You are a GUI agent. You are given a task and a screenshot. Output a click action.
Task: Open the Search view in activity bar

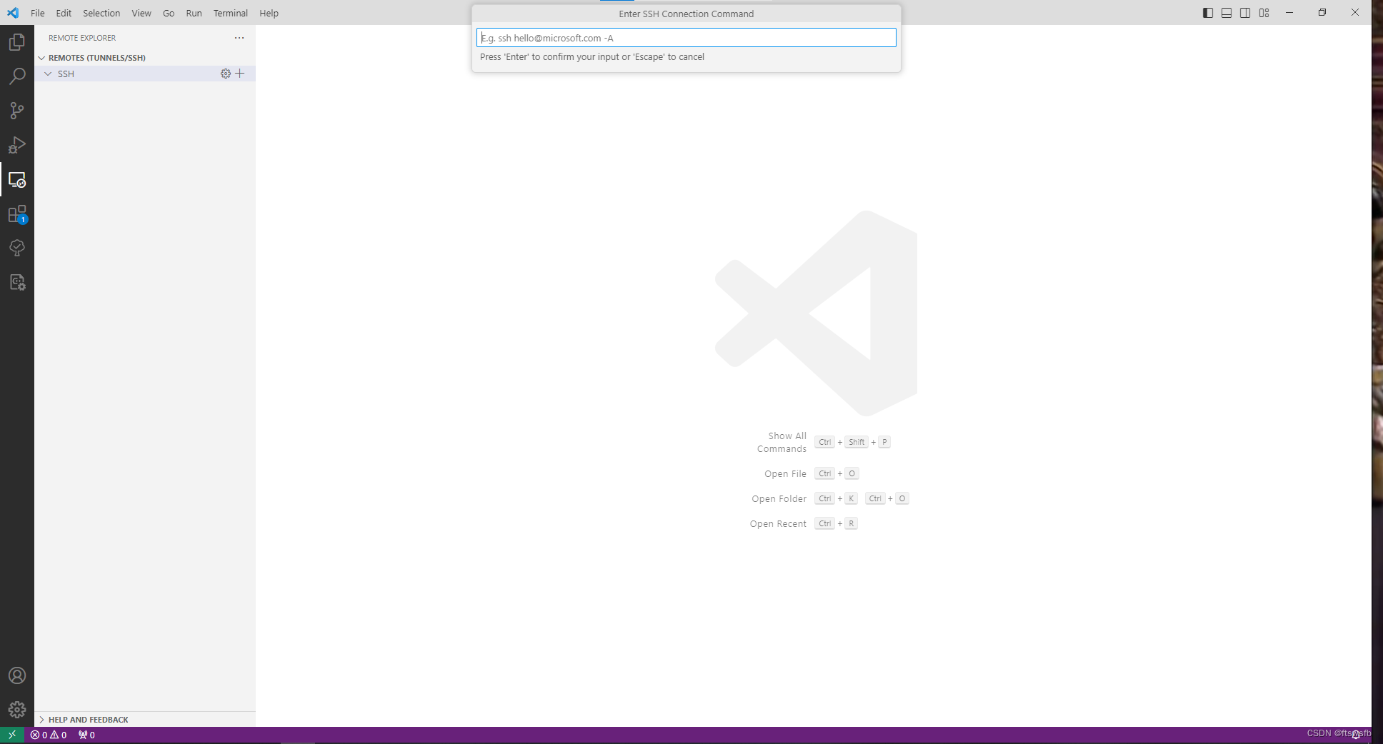[17, 76]
